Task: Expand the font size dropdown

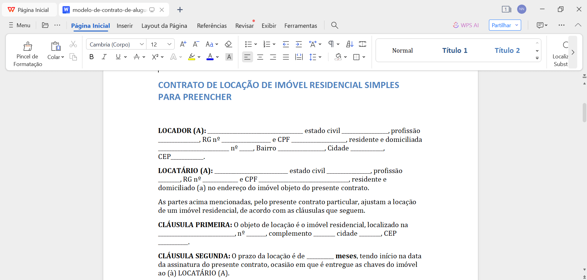Action: pyautogui.click(x=169, y=44)
